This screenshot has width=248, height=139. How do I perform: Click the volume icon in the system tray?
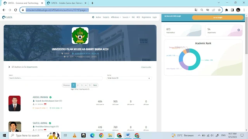[x=212, y=136]
